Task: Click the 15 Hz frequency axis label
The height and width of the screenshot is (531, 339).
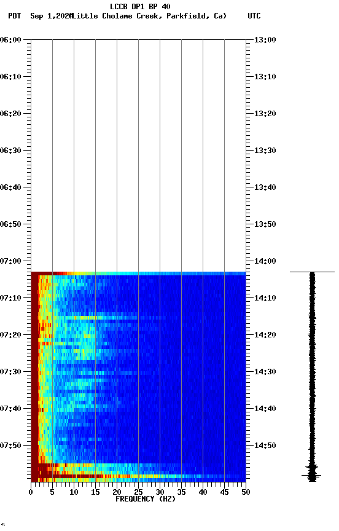Action: [95, 492]
